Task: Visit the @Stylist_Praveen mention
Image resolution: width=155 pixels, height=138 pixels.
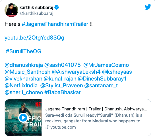Action: point(62,86)
